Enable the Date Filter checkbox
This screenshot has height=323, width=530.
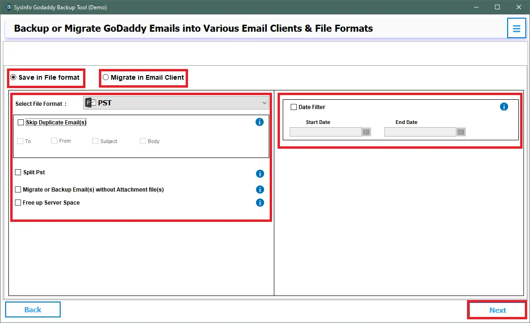(x=294, y=107)
